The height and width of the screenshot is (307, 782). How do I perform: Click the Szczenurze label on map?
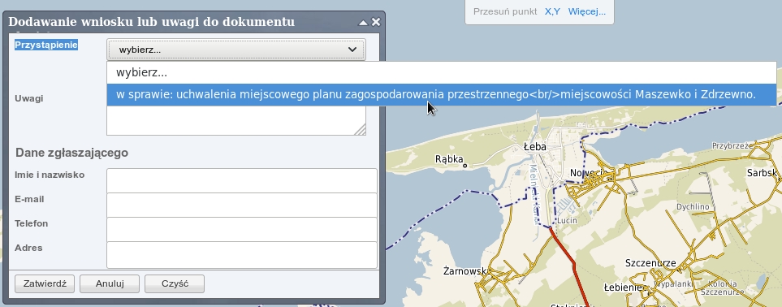click(650, 263)
